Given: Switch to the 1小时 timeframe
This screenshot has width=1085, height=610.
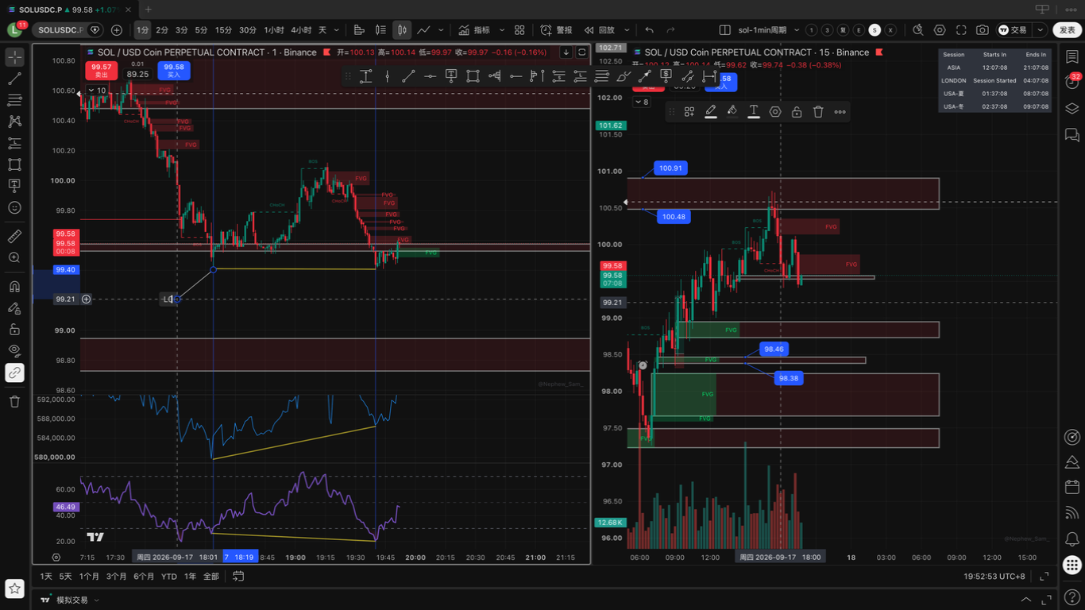Looking at the screenshot, I should pyautogui.click(x=274, y=30).
